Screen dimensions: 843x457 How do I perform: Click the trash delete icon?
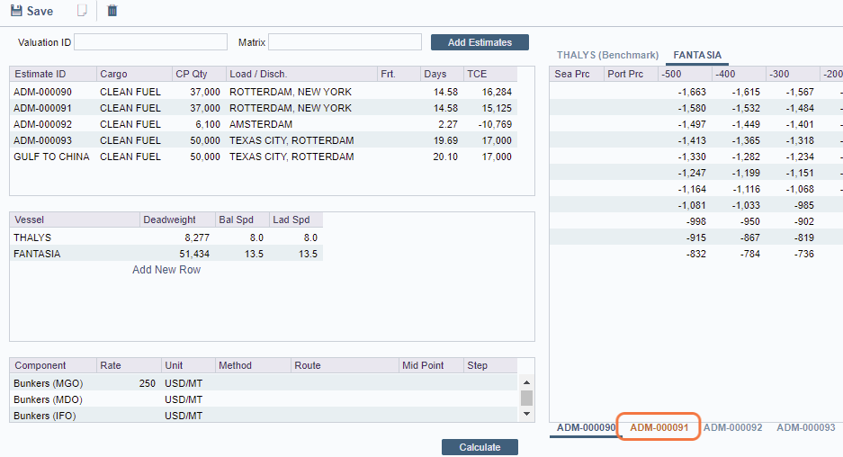click(112, 12)
